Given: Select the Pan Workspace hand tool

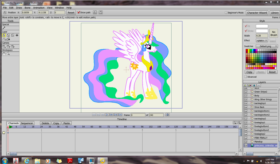Looking at the screenshot, I should pyautogui.click(x=4, y=54).
